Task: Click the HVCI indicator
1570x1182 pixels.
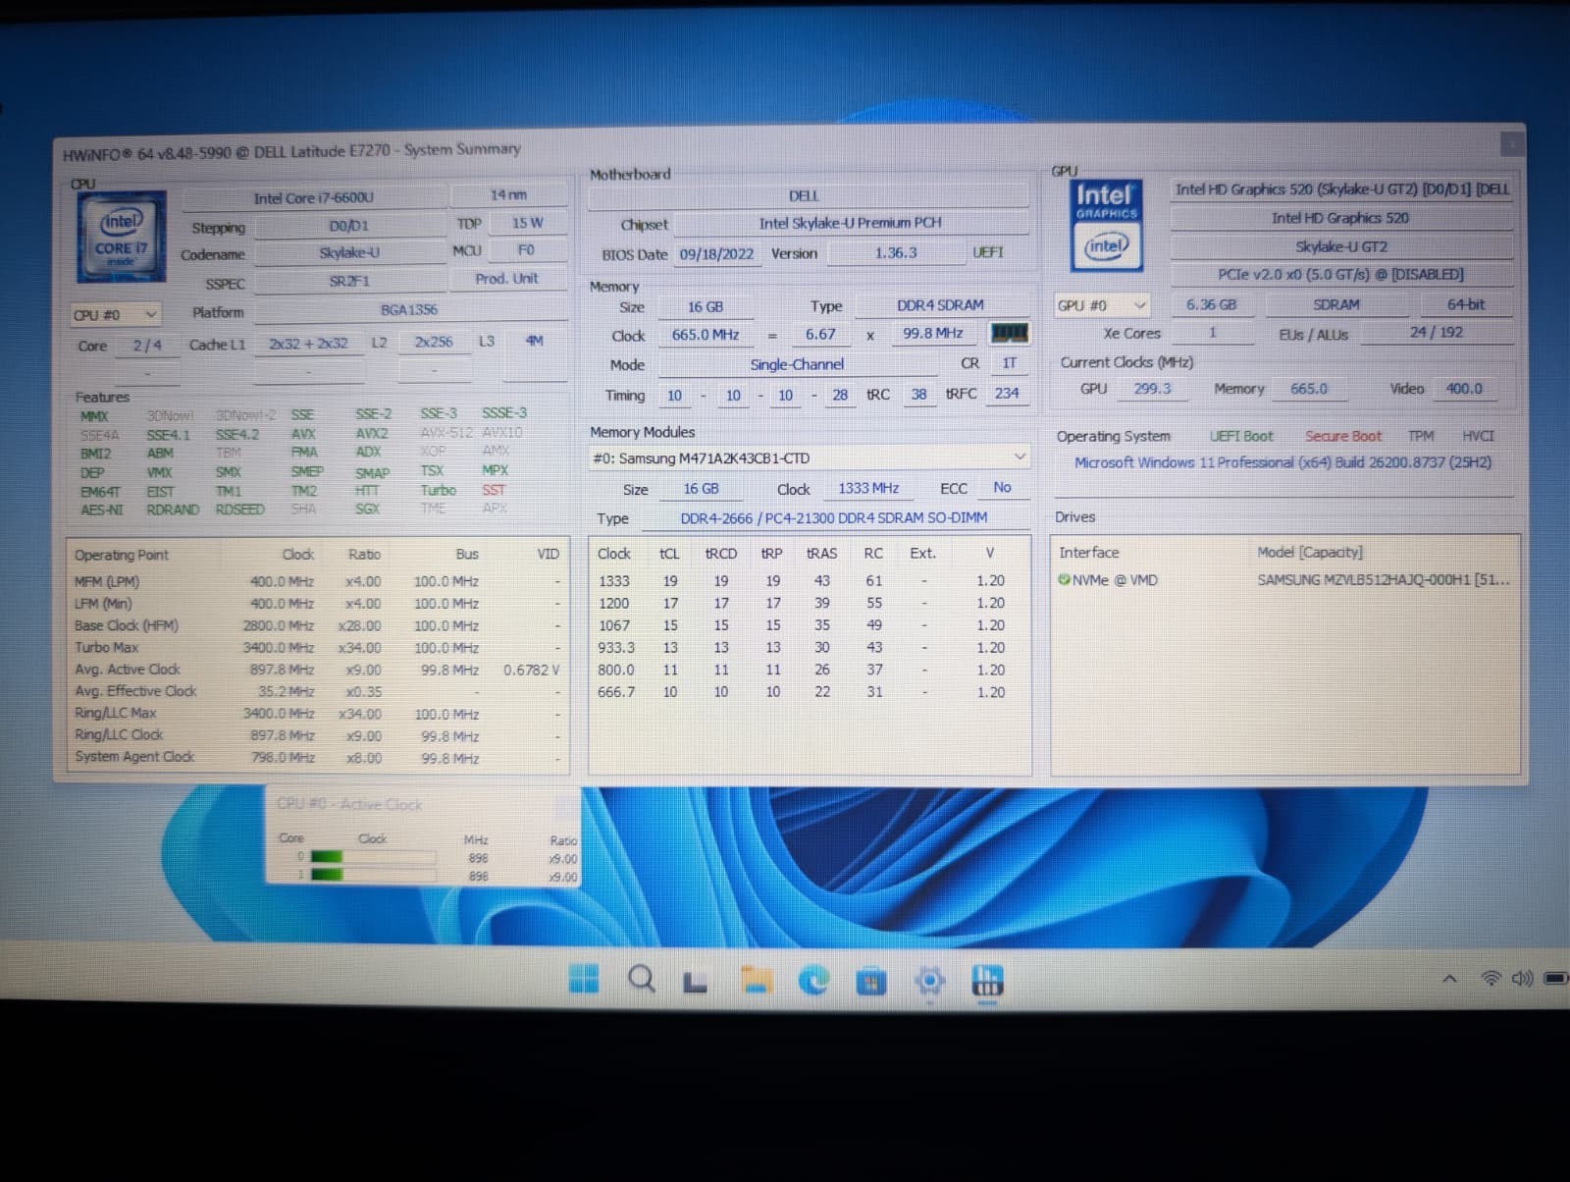Action: [x=1478, y=436]
